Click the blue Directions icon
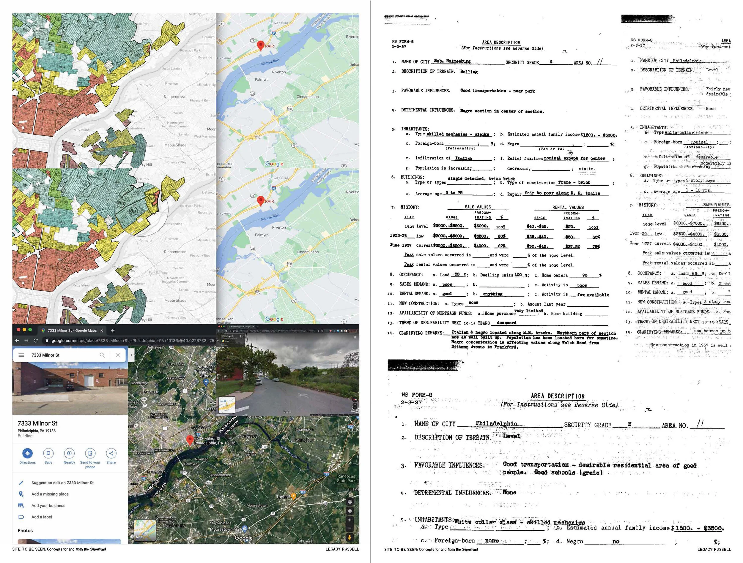The height and width of the screenshot is (563, 743). (x=27, y=453)
